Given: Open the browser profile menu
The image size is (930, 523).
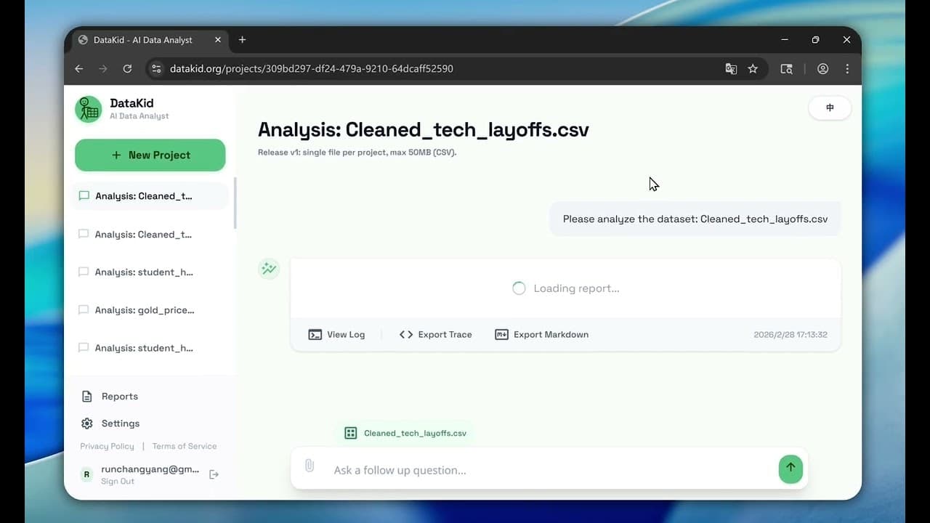Looking at the screenshot, I should [x=822, y=68].
